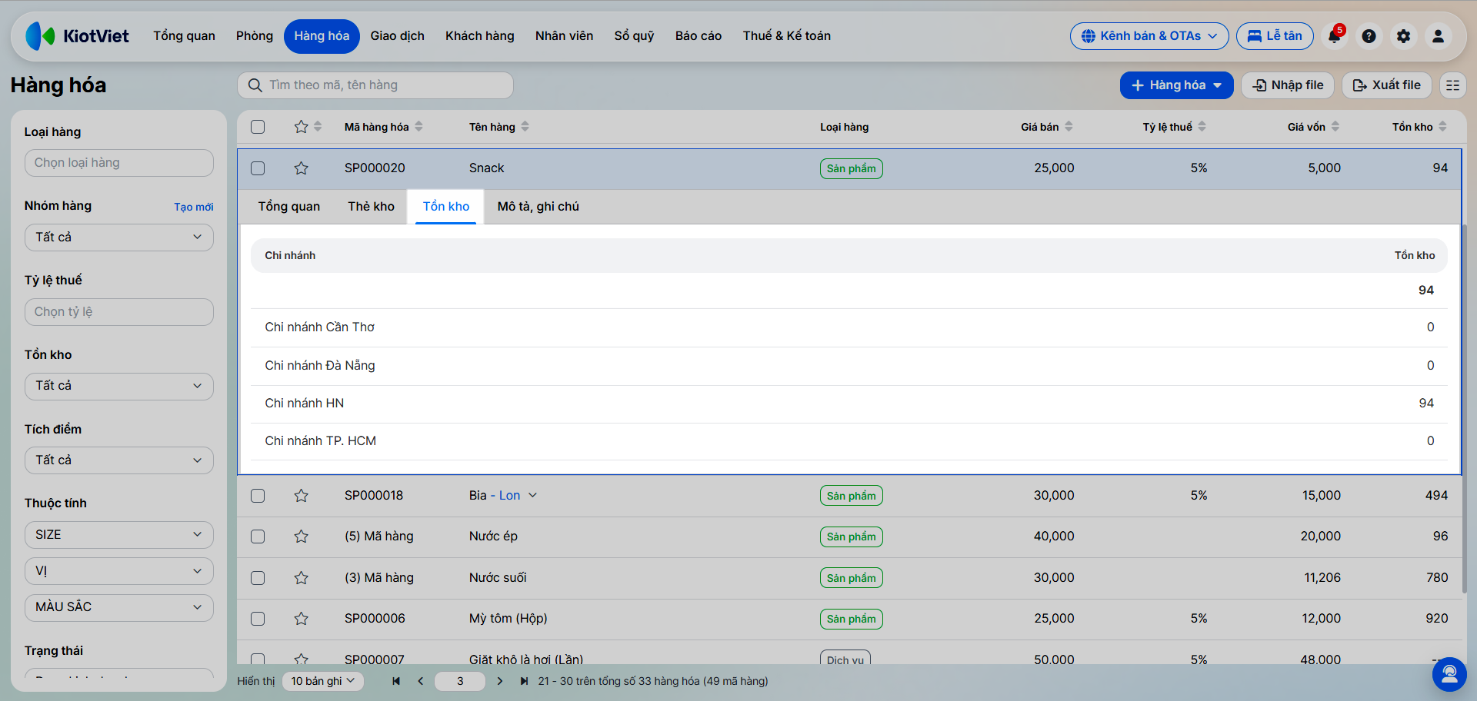1477x701 pixels.
Task: Click the column layout view icon
Action: 1452,85
